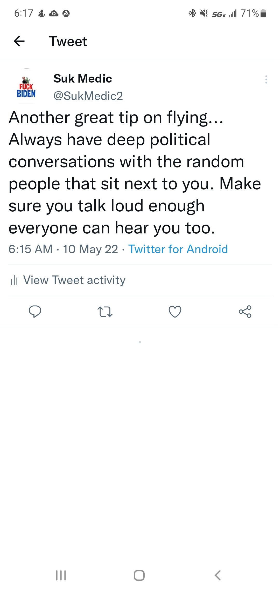This screenshot has width=280, height=592.
Task: Open View Tweet activity
Action: [x=74, y=280]
